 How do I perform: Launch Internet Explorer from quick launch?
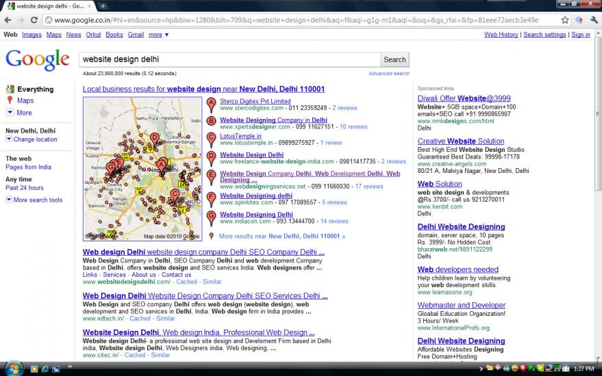(x=45, y=369)
